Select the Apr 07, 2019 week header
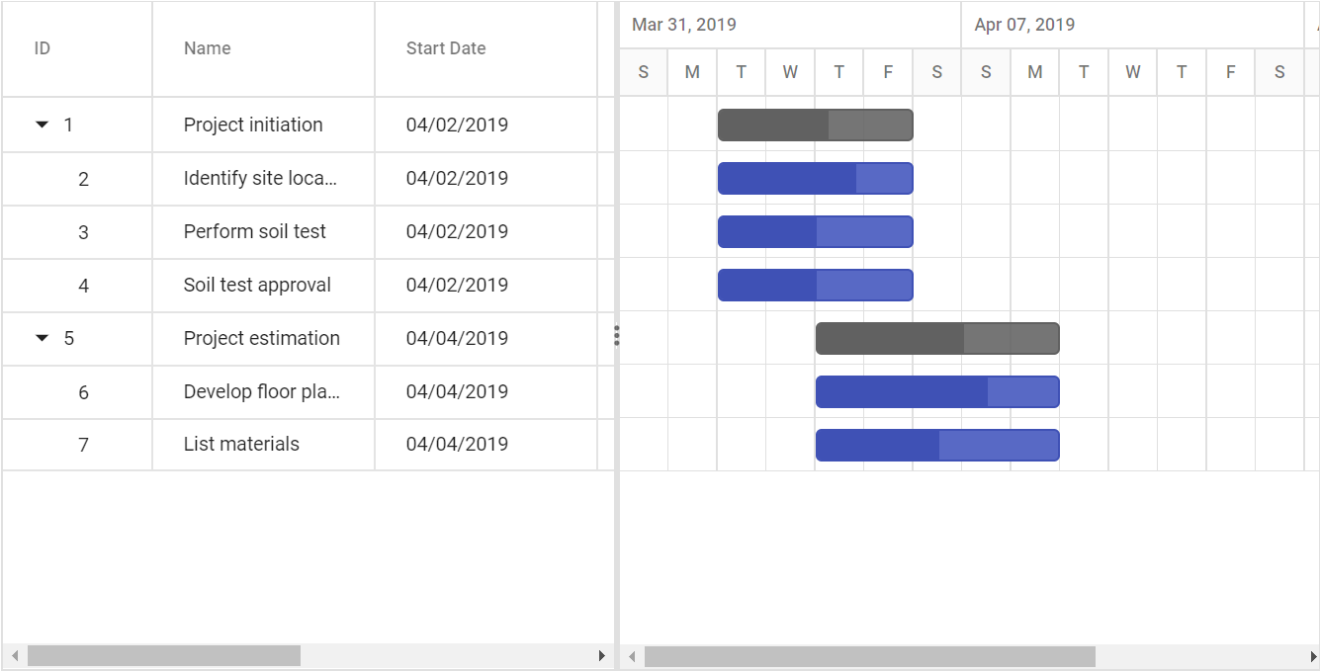The height and width of the screenshot is (672, 1321). tap(1132, 25)
